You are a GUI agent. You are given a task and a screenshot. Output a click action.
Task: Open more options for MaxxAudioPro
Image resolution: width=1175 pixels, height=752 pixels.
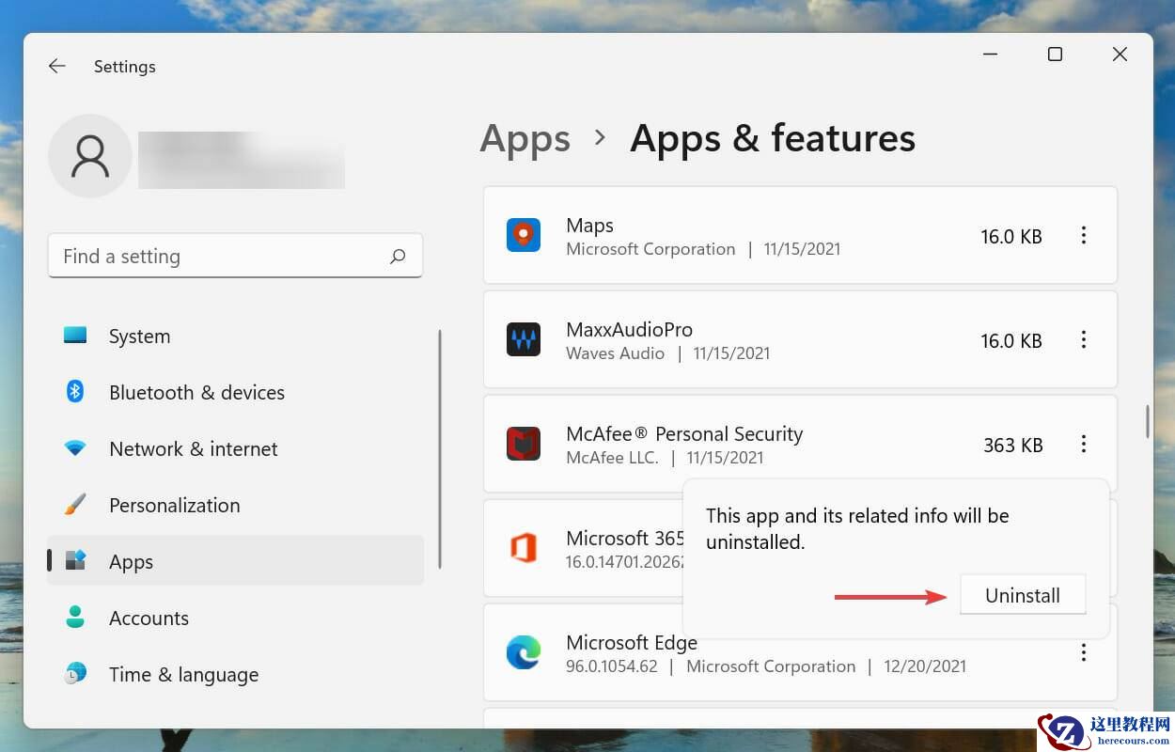(1084, 340)
